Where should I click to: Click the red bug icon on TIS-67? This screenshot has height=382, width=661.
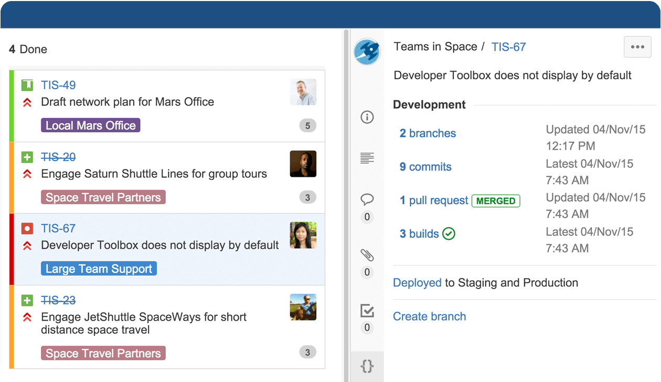point(27,229)
